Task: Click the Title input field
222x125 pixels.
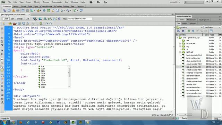Action: [x=80, y=19]
